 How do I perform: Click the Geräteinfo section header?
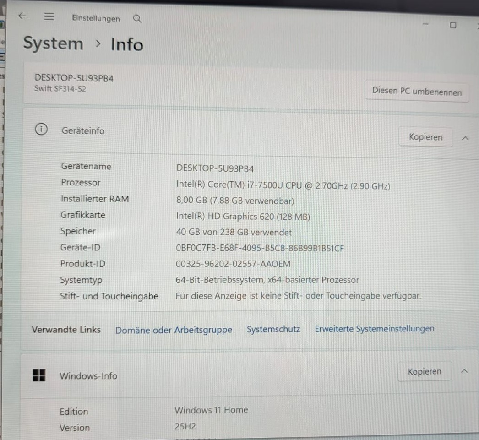(250, 134)
